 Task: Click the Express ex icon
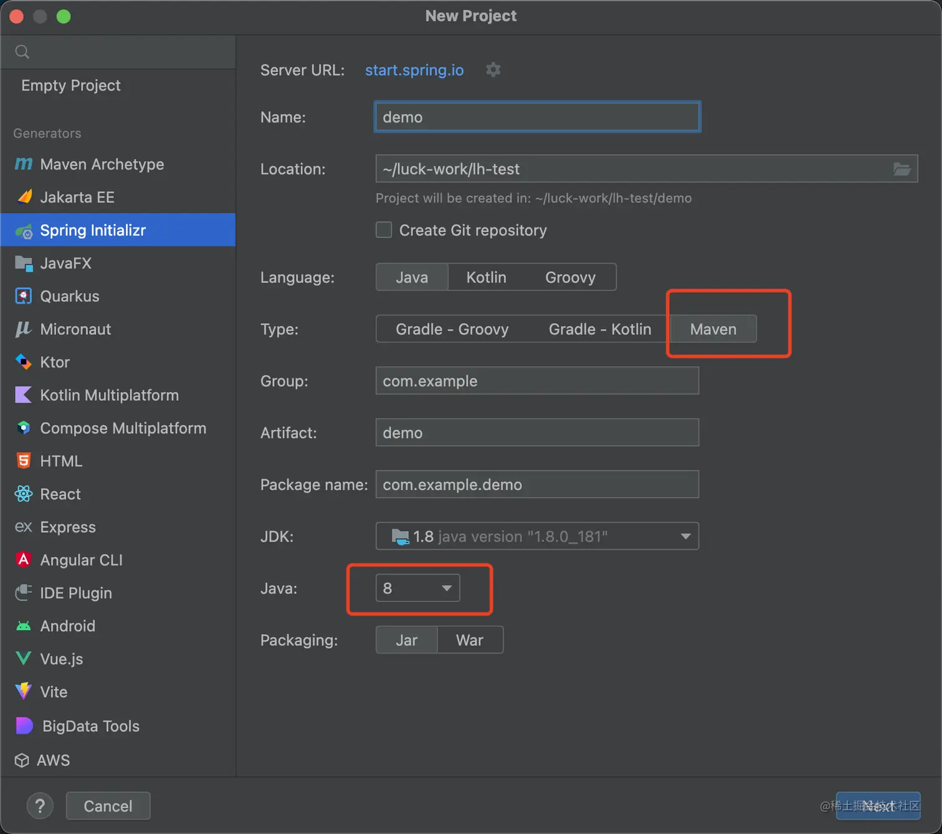point(24,527)
